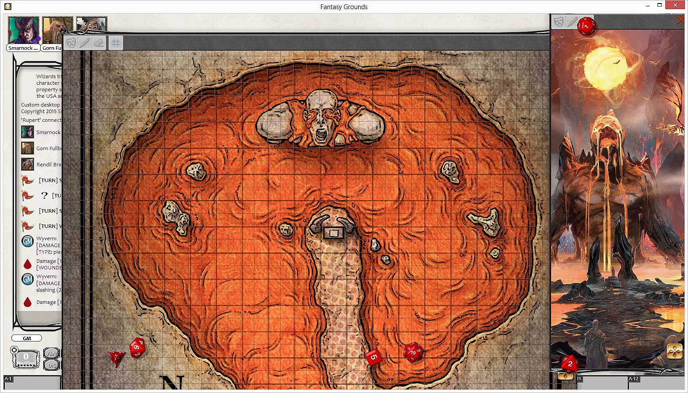
Task: Click Smarnock's character portrait
Action: click(x=23, y=30)
